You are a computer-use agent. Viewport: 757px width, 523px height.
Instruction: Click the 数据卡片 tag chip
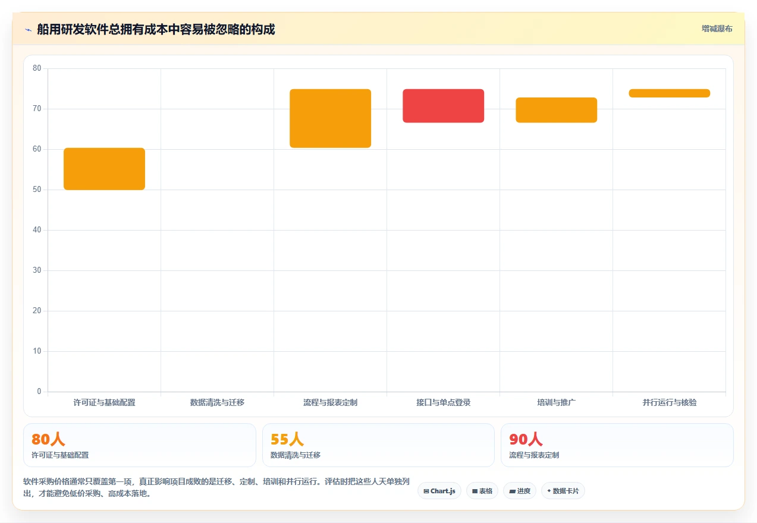pos(563,491)
